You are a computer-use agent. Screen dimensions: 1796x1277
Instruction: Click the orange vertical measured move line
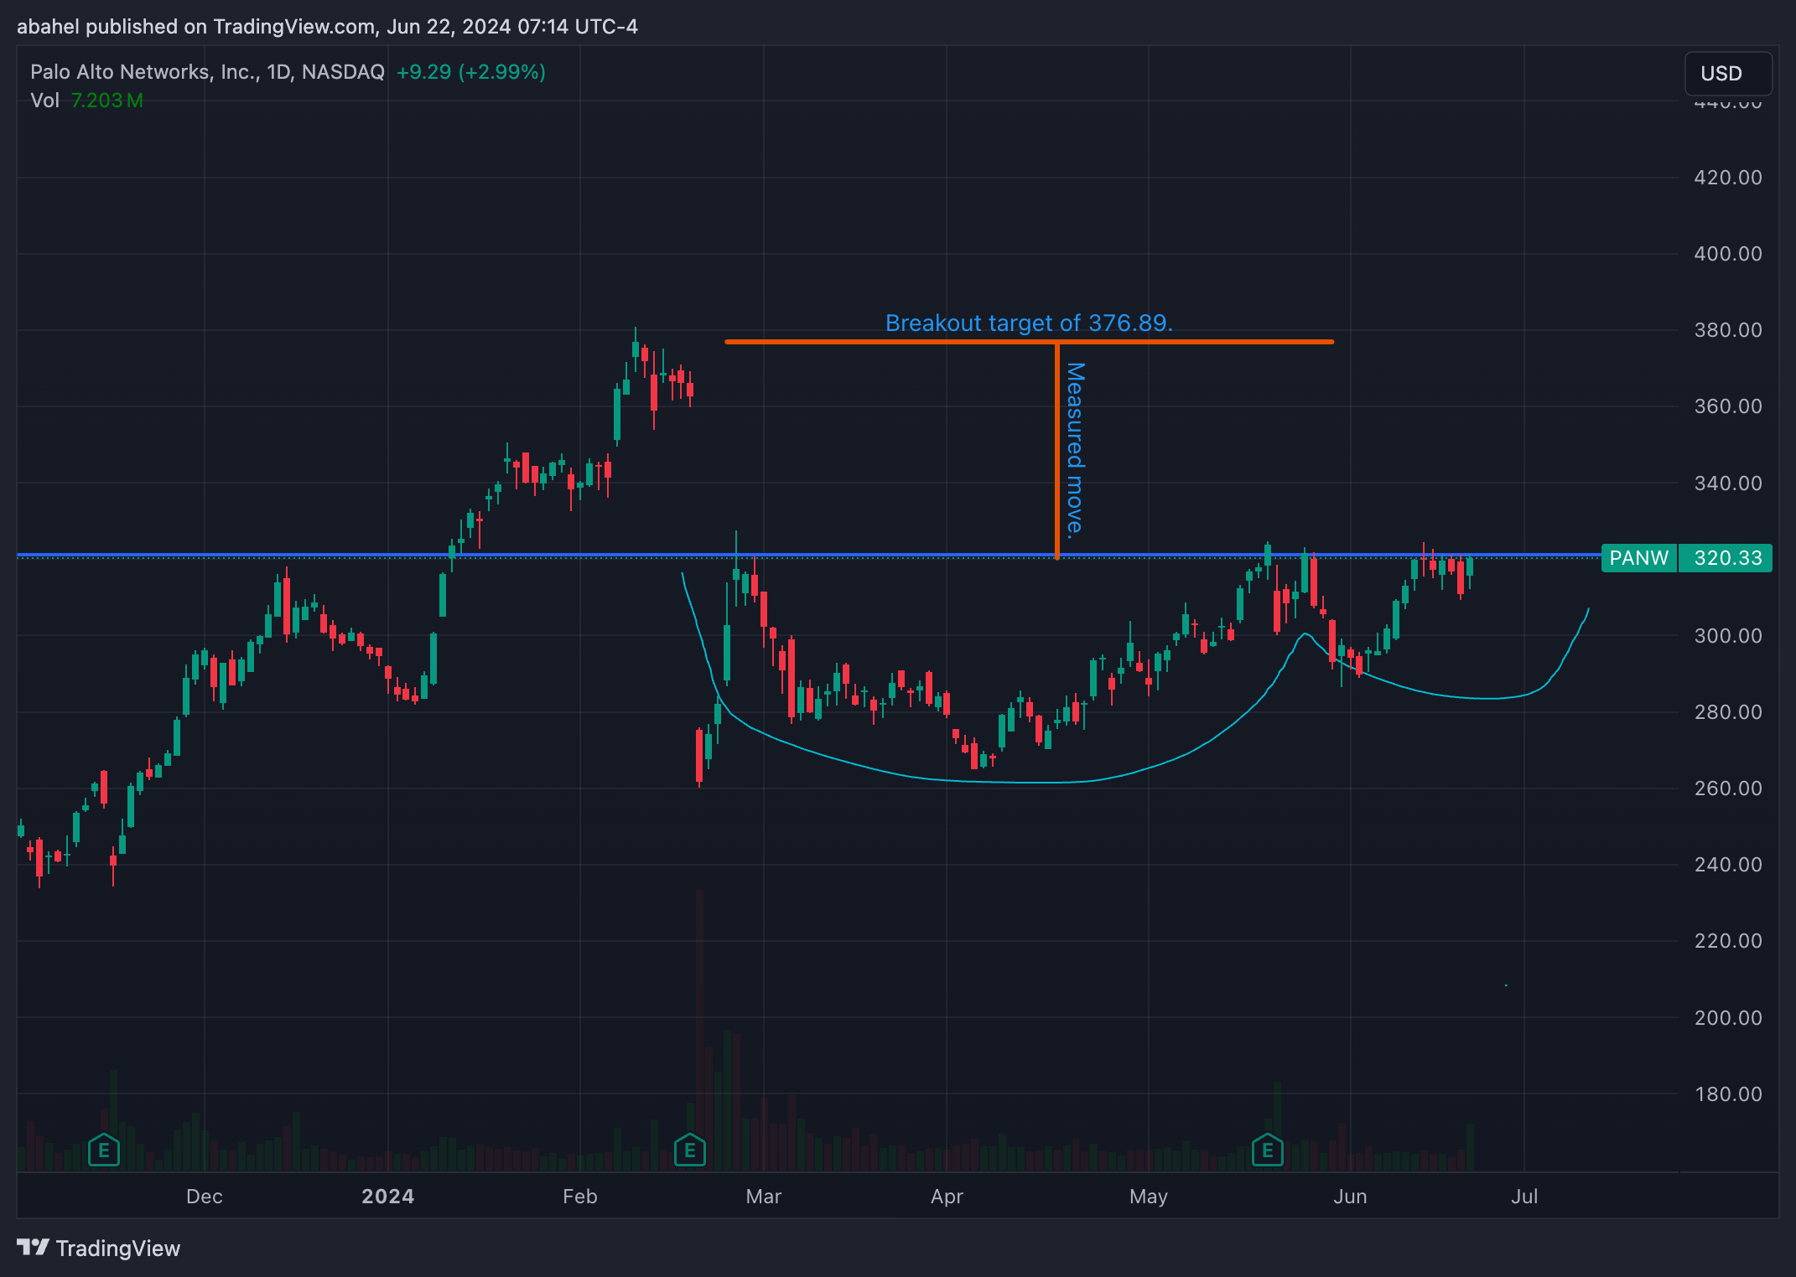(1056, 450)
